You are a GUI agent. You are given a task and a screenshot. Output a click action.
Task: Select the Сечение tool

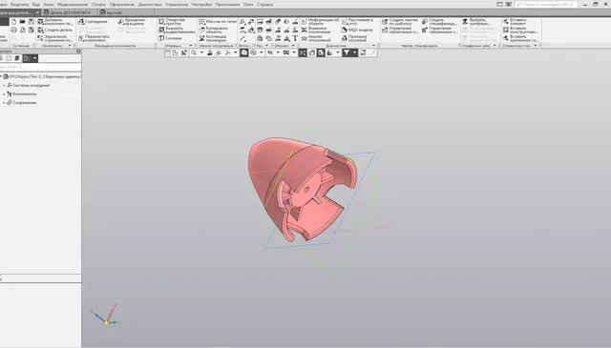coord(170,38)
